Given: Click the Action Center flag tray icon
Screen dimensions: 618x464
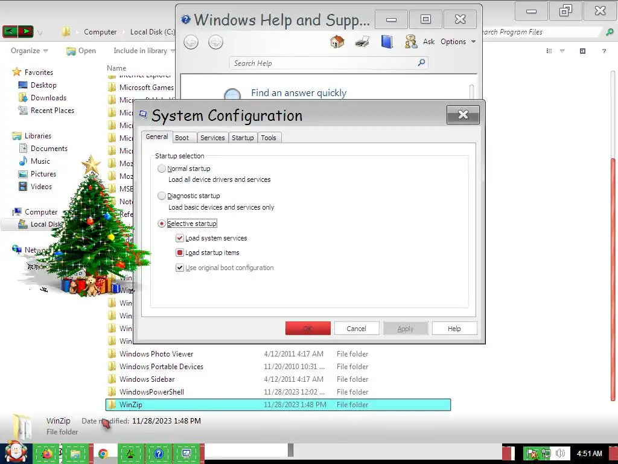Looking at the screenshot, I should [x=532, y=454].
